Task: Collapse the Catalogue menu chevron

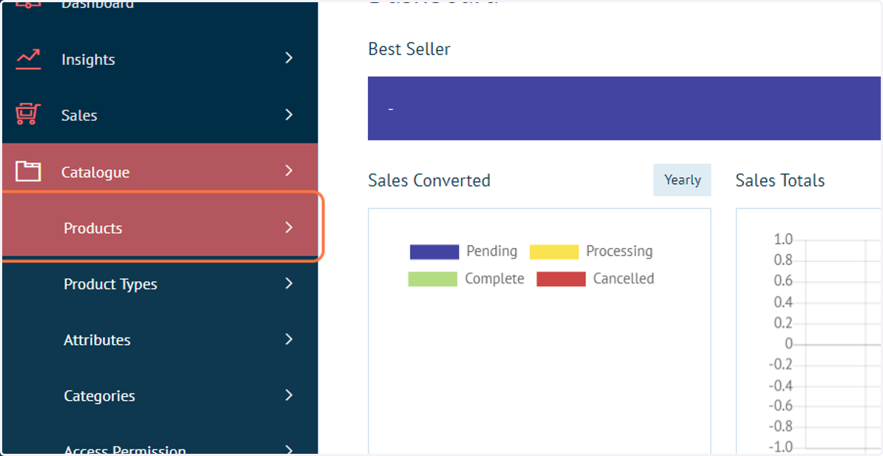Action: point(289,171)
